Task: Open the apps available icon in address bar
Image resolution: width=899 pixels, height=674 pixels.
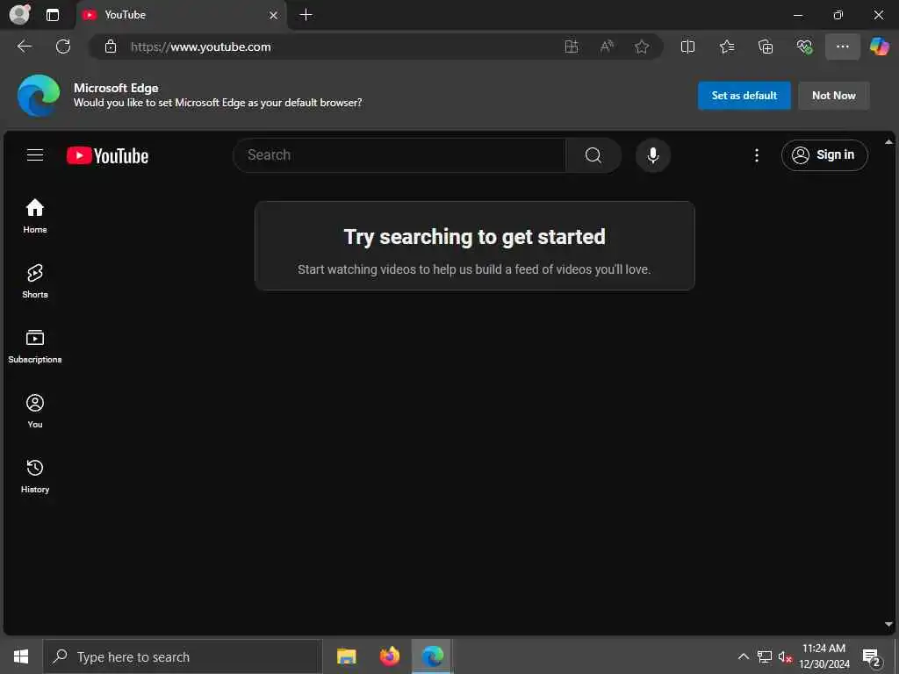Action: pyautogui.click(x=572, y=47)
